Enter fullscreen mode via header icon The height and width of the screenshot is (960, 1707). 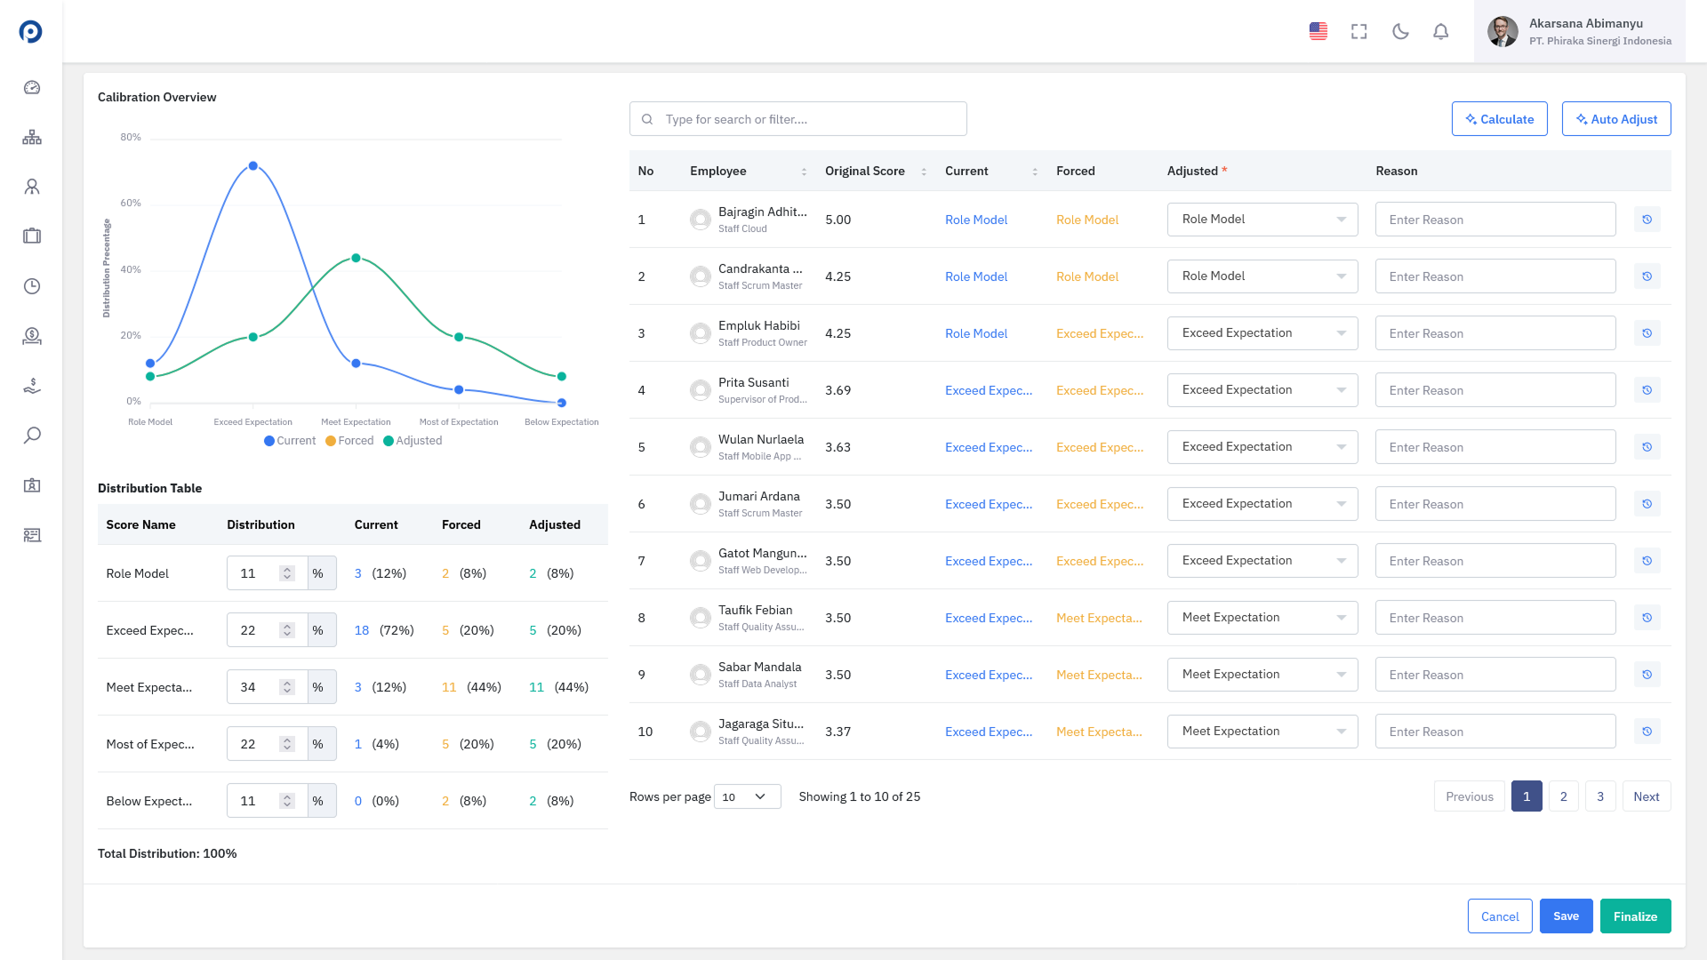[x=1359, y=32]
